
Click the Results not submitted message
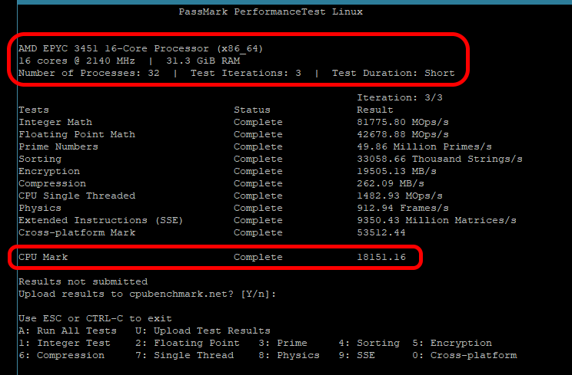[83, 282]
